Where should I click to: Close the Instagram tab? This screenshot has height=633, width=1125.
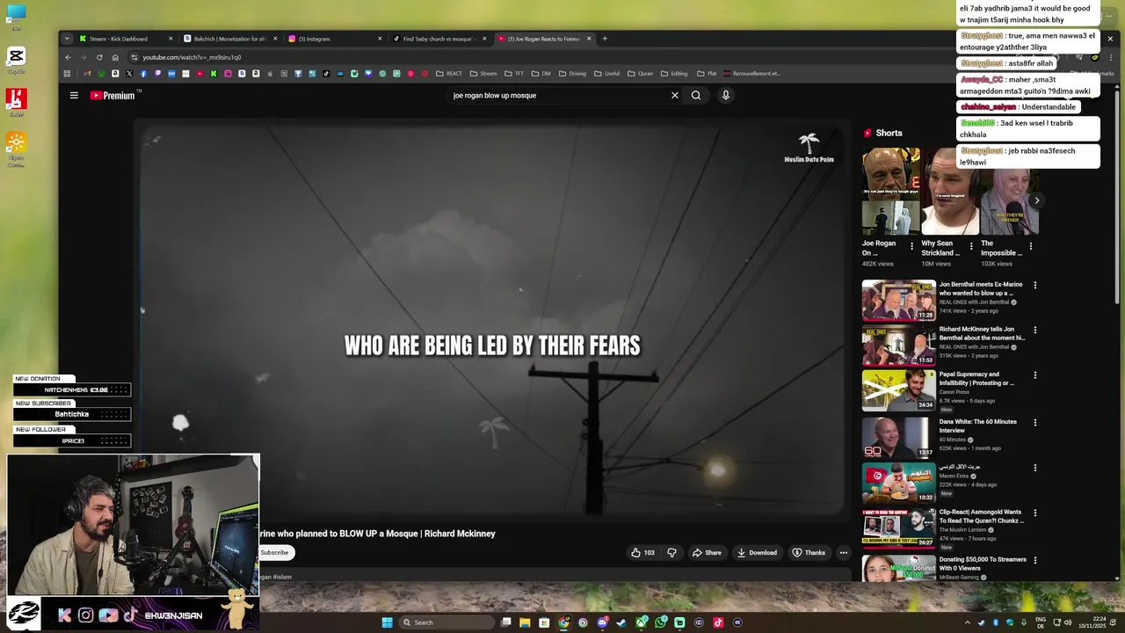pos(380,39)
